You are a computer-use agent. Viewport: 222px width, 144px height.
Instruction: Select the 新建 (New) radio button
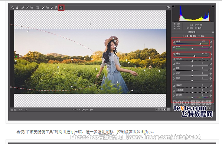click(183, 36)
